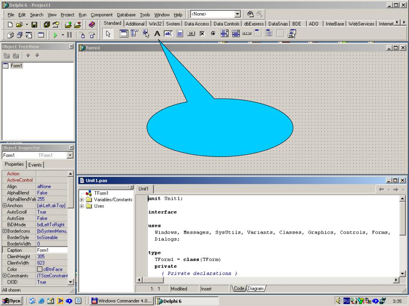Select the ComboBox component
The width and height of the screenshot is (409, 306).
(x=236, y=34)
